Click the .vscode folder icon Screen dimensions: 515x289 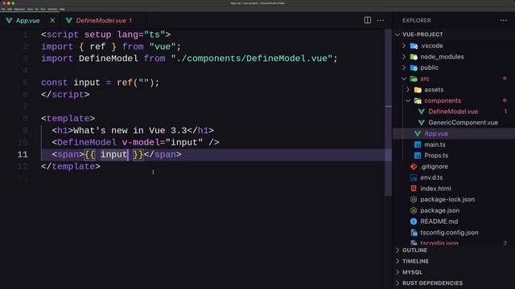[x=414, y=46]
